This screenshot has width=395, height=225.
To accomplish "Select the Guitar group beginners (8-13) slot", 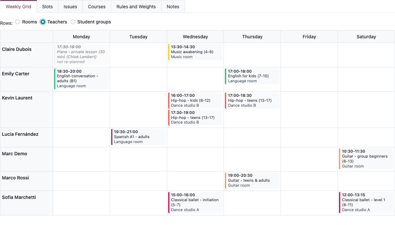I will (366, 159).
